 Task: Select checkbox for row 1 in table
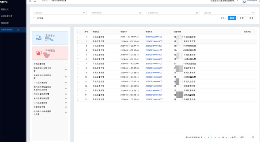(78, 37)
